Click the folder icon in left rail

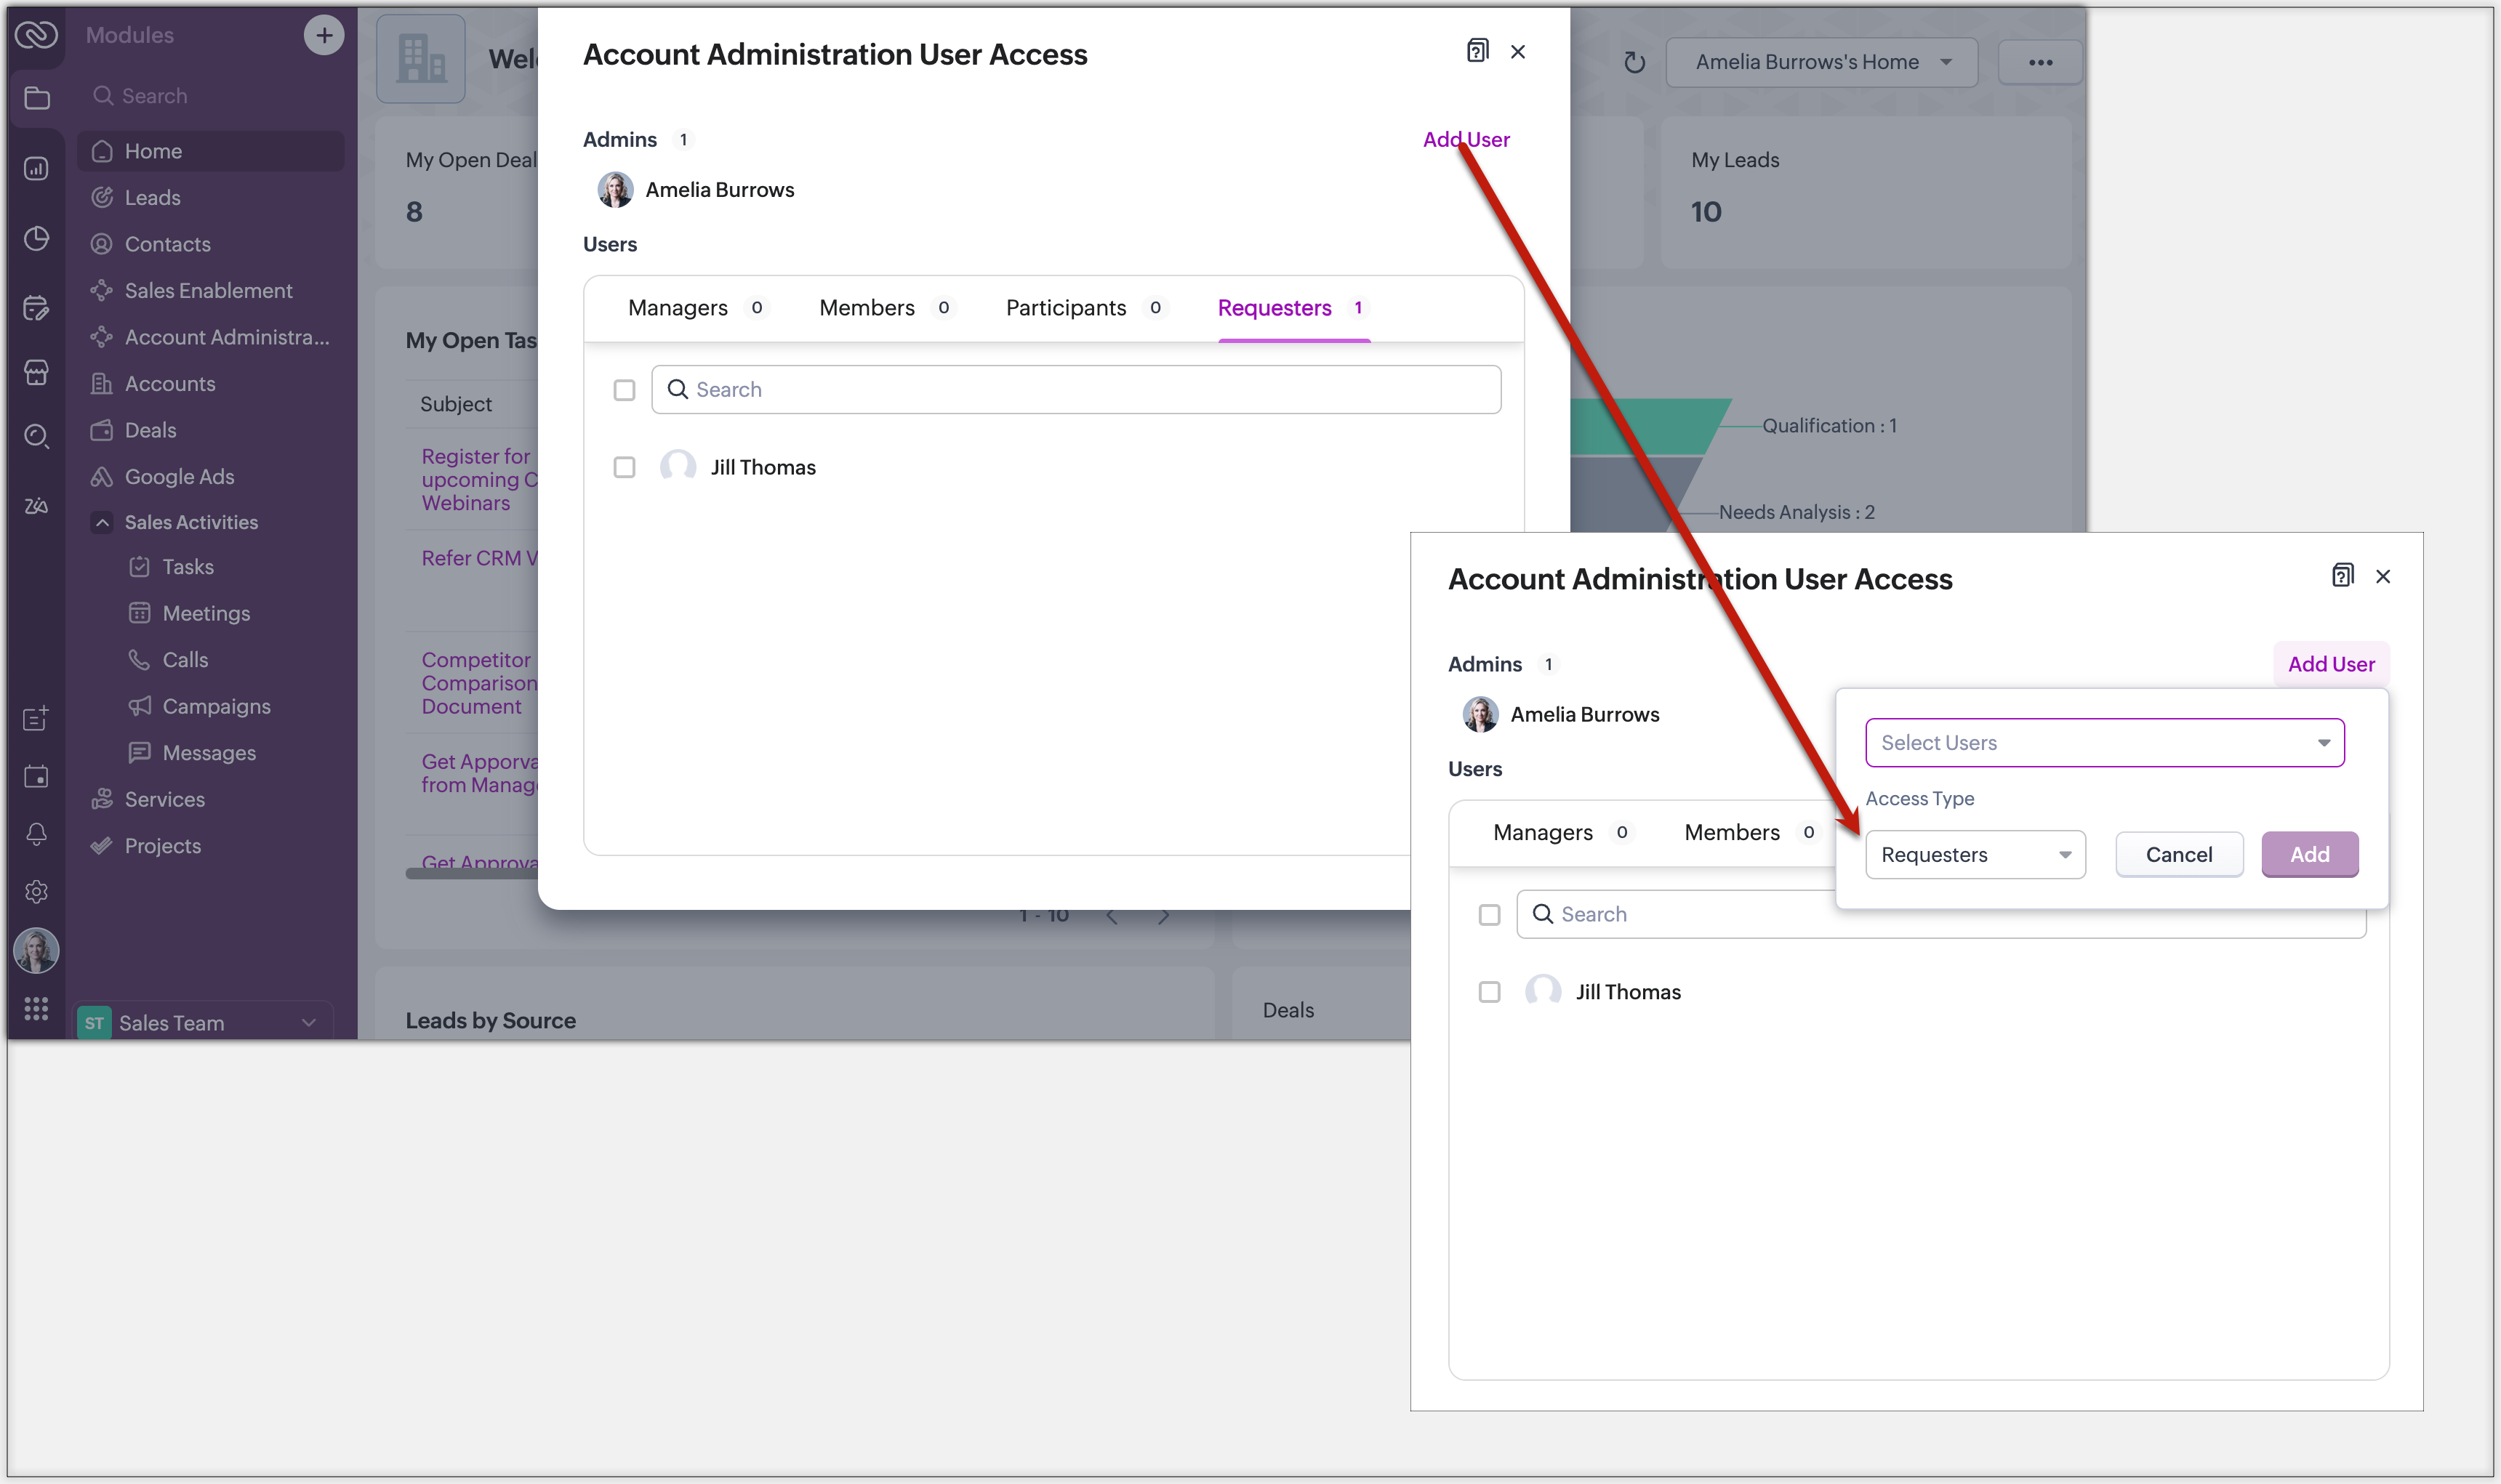point(36,98)
